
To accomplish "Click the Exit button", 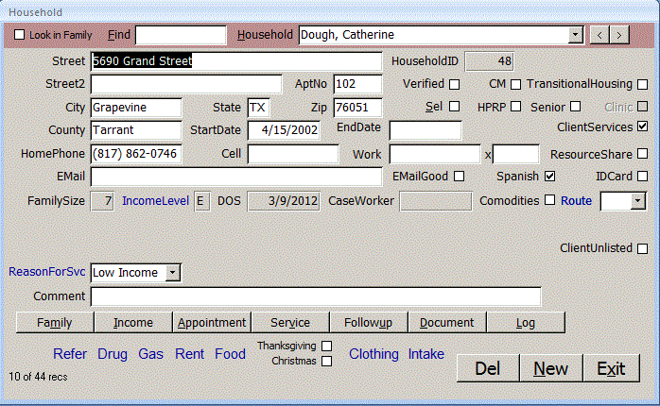I will tap(611, 368).
